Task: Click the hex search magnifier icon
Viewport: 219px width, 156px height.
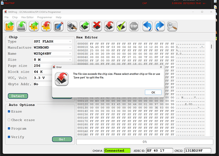Action: click(x=172, y=26)
